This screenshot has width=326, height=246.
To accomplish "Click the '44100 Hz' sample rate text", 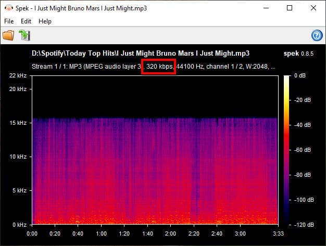I will click(x=190, y=67).
